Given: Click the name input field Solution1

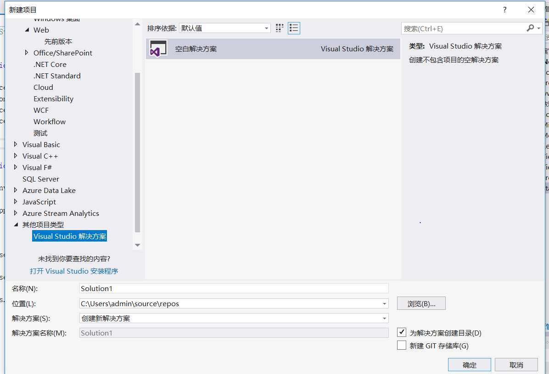Looking at the screenshot, I should click(234, 288).
